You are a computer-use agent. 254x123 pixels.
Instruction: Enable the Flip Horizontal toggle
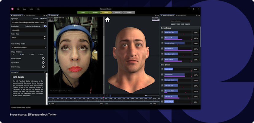click(x=44, y=58)
